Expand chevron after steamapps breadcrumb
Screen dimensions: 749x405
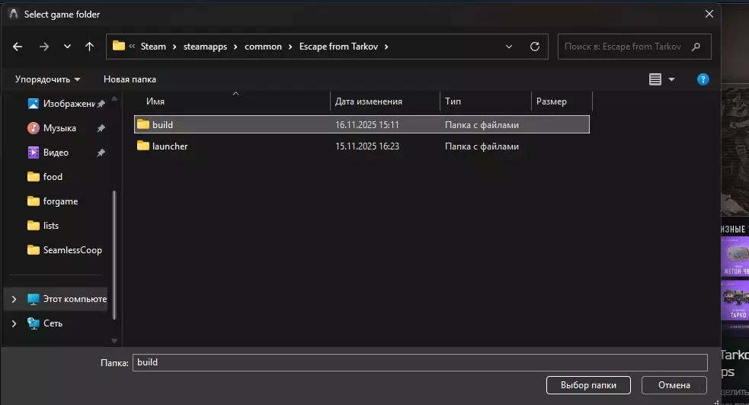(x=235, y=47)
